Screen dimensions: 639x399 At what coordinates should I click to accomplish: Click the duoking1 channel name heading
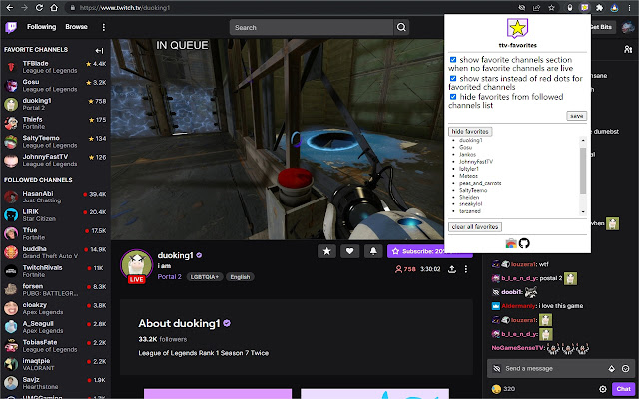(175, 255)
